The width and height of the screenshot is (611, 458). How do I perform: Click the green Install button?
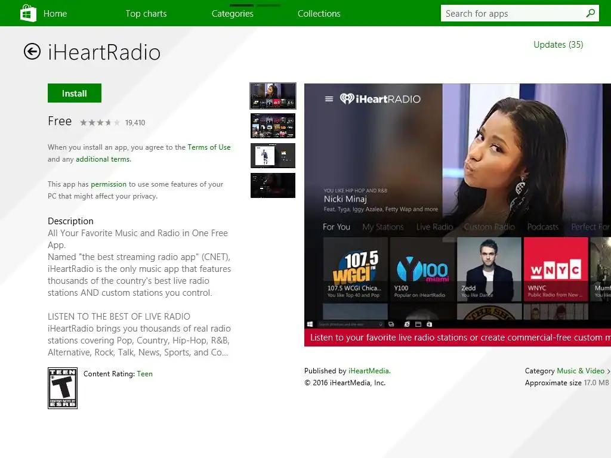click(75, 93)
